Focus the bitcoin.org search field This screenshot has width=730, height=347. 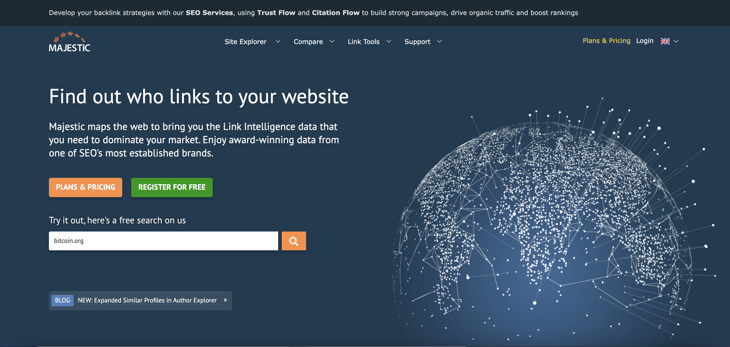(x=164, y=241)
